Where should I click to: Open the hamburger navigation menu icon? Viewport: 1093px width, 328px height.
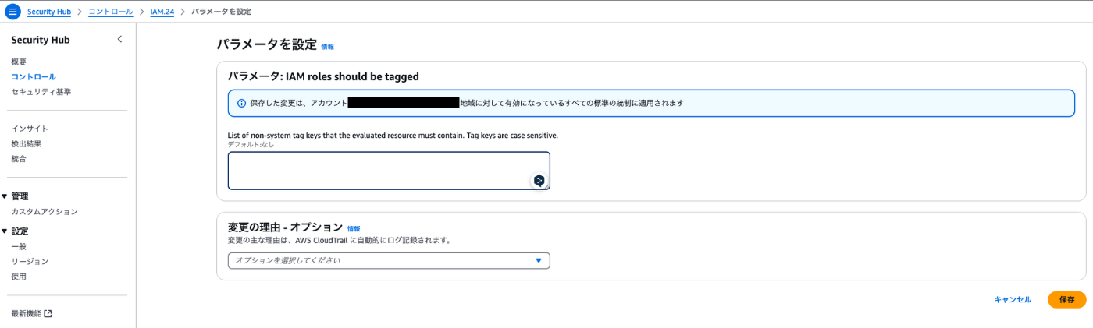(12, 12)
